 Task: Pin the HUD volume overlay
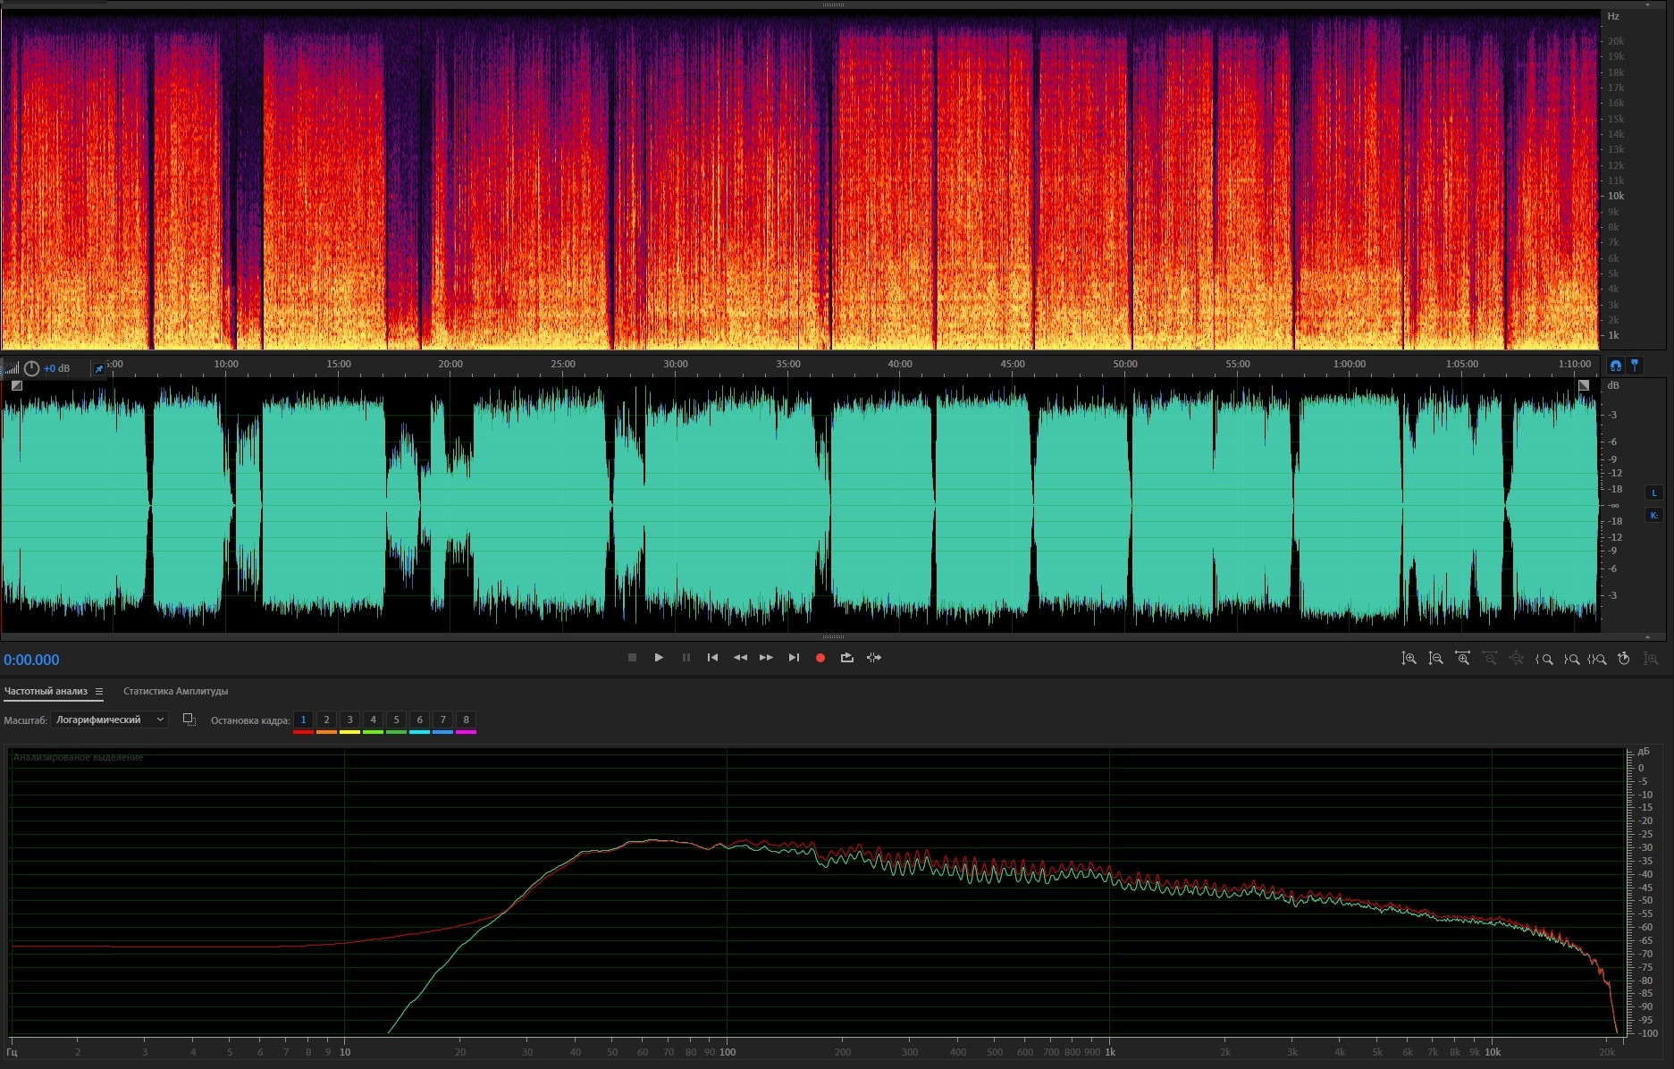click(98, 368)
